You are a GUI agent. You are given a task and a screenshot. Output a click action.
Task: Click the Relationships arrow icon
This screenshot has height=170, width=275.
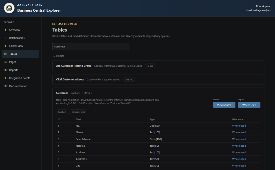(5, 38)
